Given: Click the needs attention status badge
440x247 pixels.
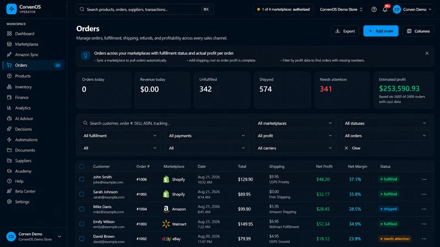Looking at the screenshot, I should point(394,239).
